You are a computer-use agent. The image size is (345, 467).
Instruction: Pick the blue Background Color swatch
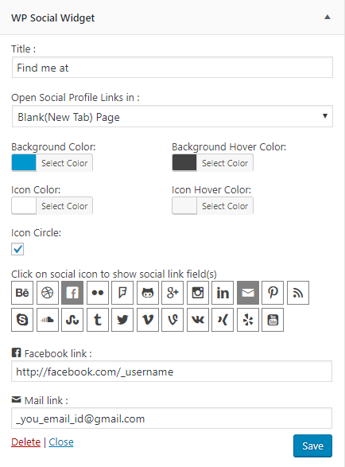click(24, 163)
